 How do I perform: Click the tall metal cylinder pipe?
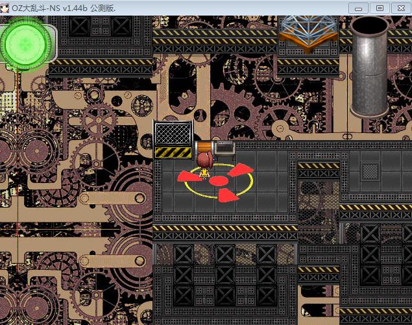(369, 67)
